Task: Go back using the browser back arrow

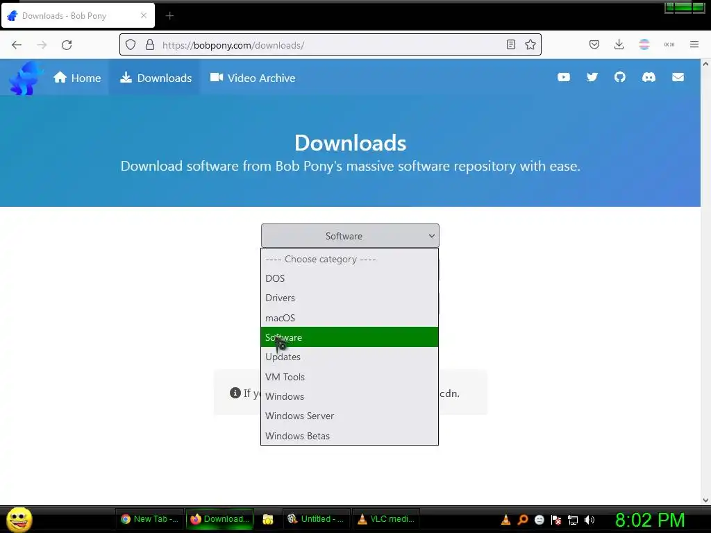Action: click(17, 45)
